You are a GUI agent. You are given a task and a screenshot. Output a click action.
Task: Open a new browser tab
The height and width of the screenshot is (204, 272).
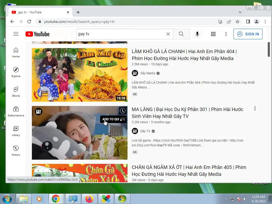pyautogui.click(x=78, y=12)
